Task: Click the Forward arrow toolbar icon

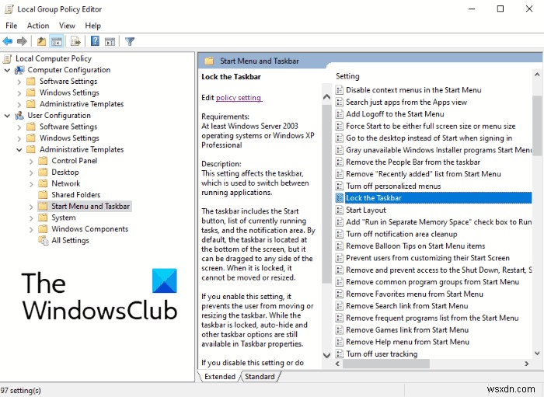Action: [22, 42]
